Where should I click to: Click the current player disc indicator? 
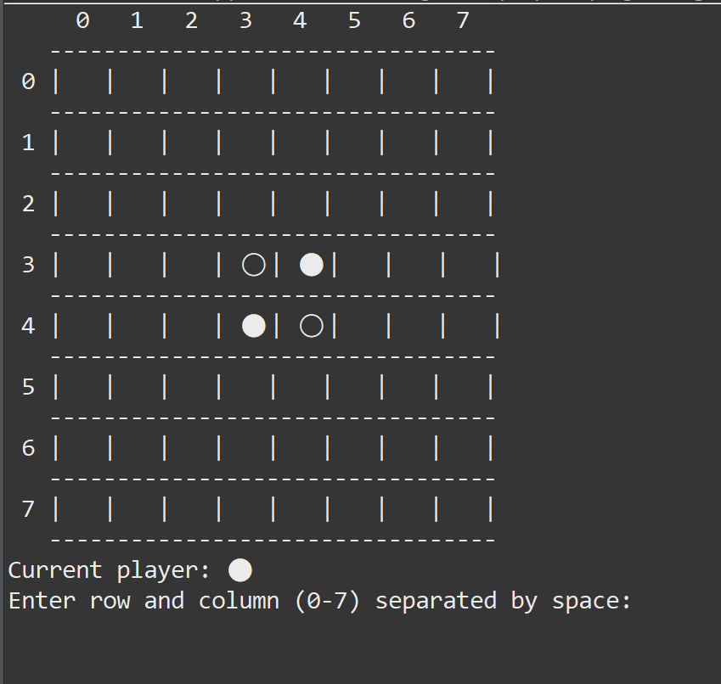240,570
